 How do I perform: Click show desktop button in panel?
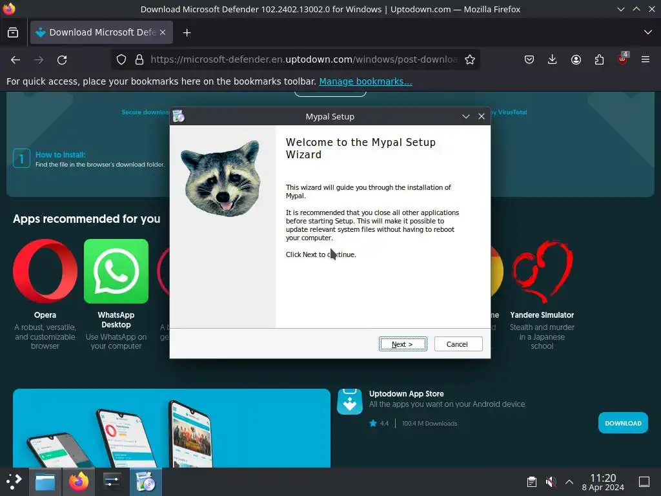tap(644, 482)
